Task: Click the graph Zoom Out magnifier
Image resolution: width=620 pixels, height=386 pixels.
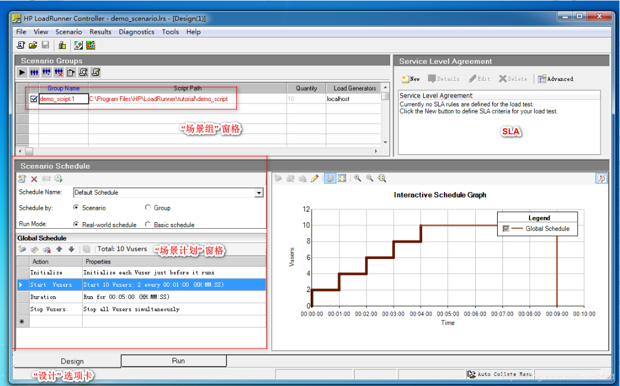Action: point(370,179)
